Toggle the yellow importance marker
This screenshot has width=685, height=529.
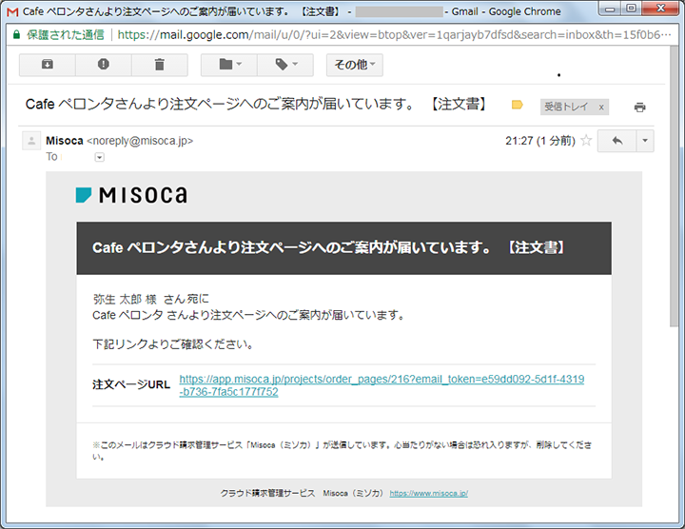(x=518, y=105)
